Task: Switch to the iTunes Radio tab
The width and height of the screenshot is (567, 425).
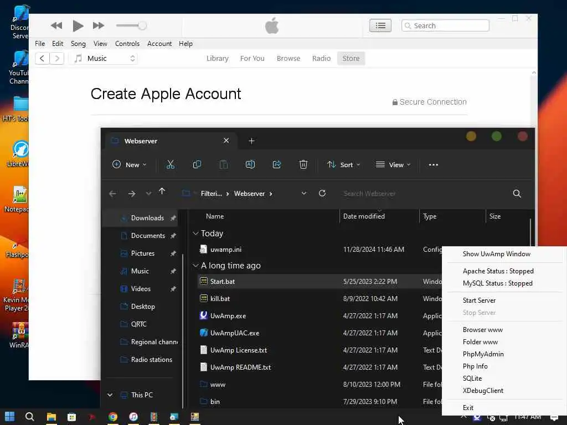Action: click(321, 58)
